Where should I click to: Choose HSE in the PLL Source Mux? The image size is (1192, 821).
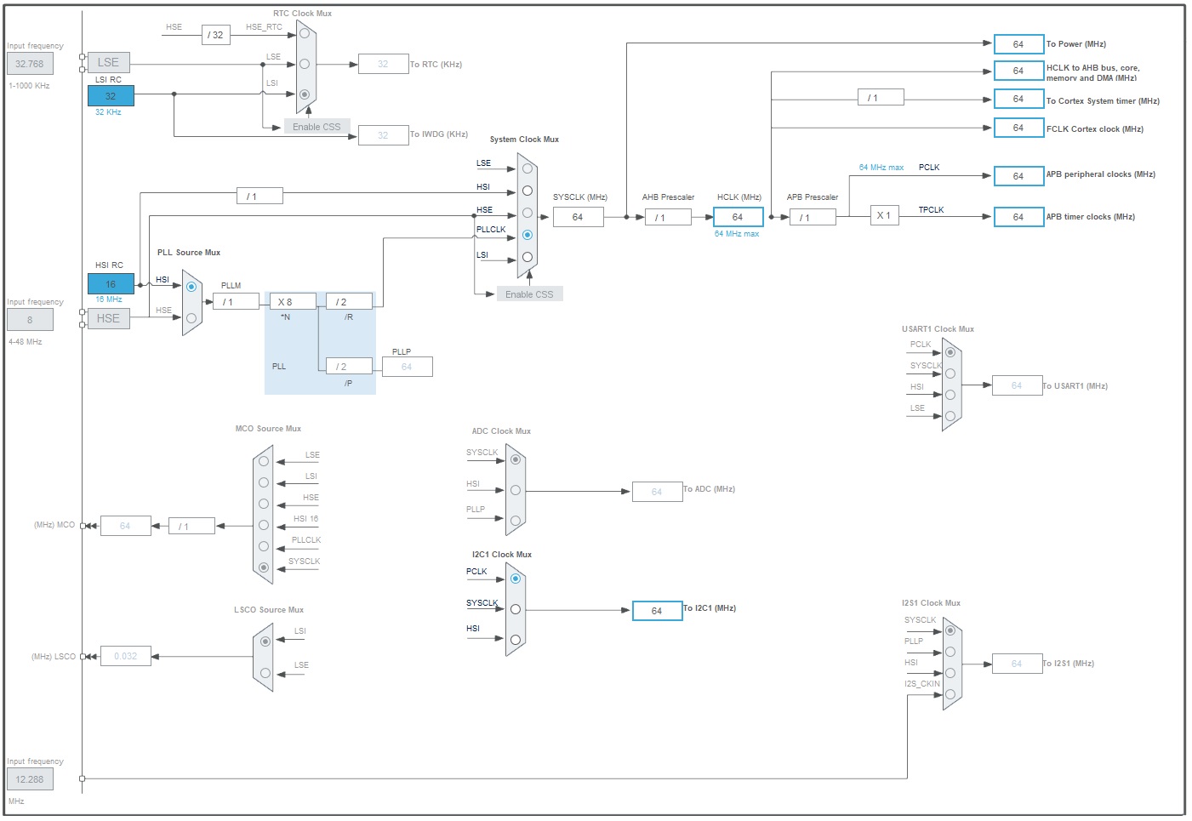(191, 318)
